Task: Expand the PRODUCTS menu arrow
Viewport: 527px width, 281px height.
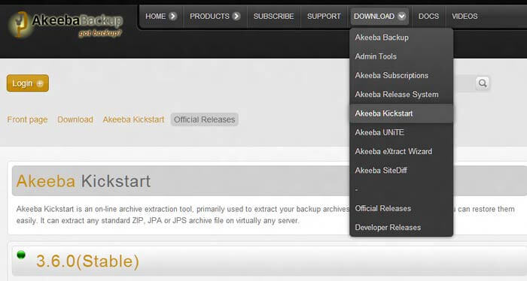Action: tap(236, 16)
